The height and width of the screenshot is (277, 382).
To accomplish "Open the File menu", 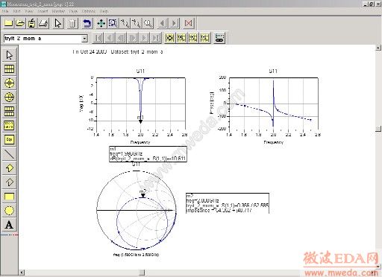I will click(5, 11).
